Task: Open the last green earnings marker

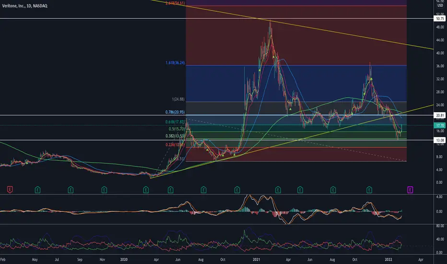Action: tap(369, 190)
